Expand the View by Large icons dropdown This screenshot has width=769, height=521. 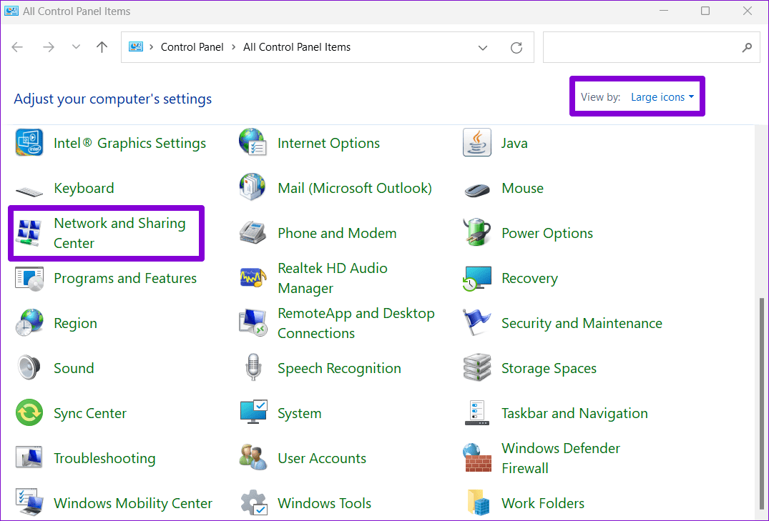tap(662, 97)
